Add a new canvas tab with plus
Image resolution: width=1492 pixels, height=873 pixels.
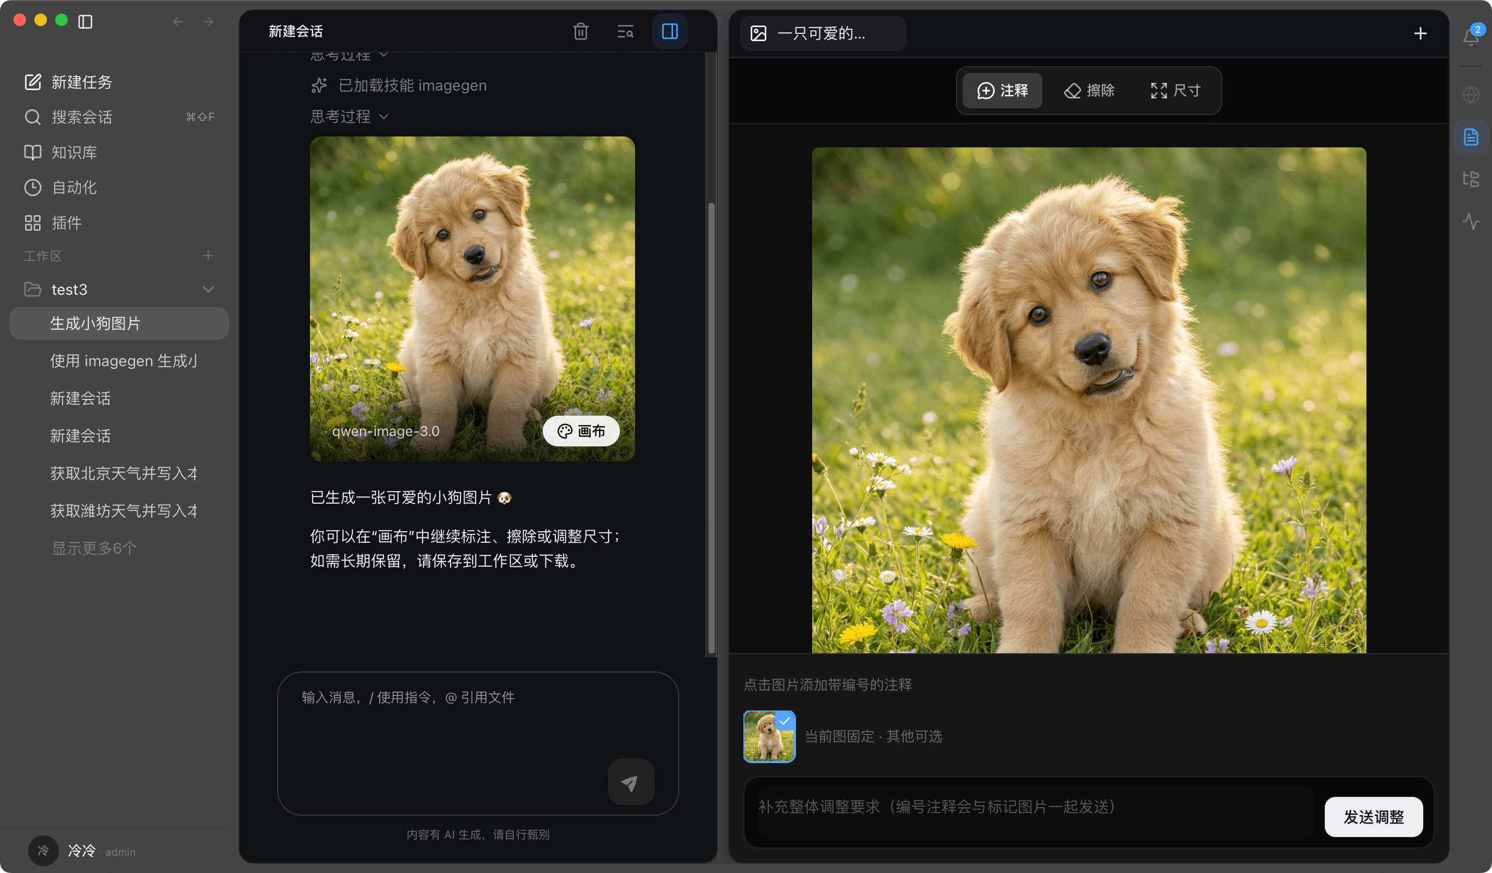(1420, 34)
